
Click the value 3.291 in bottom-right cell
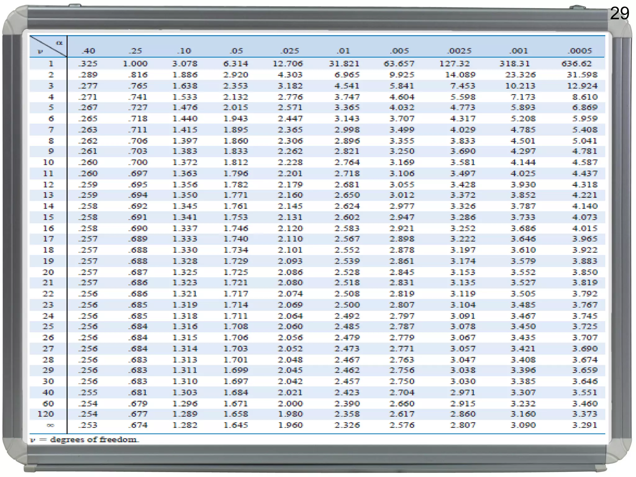click(x=584, y=425)
